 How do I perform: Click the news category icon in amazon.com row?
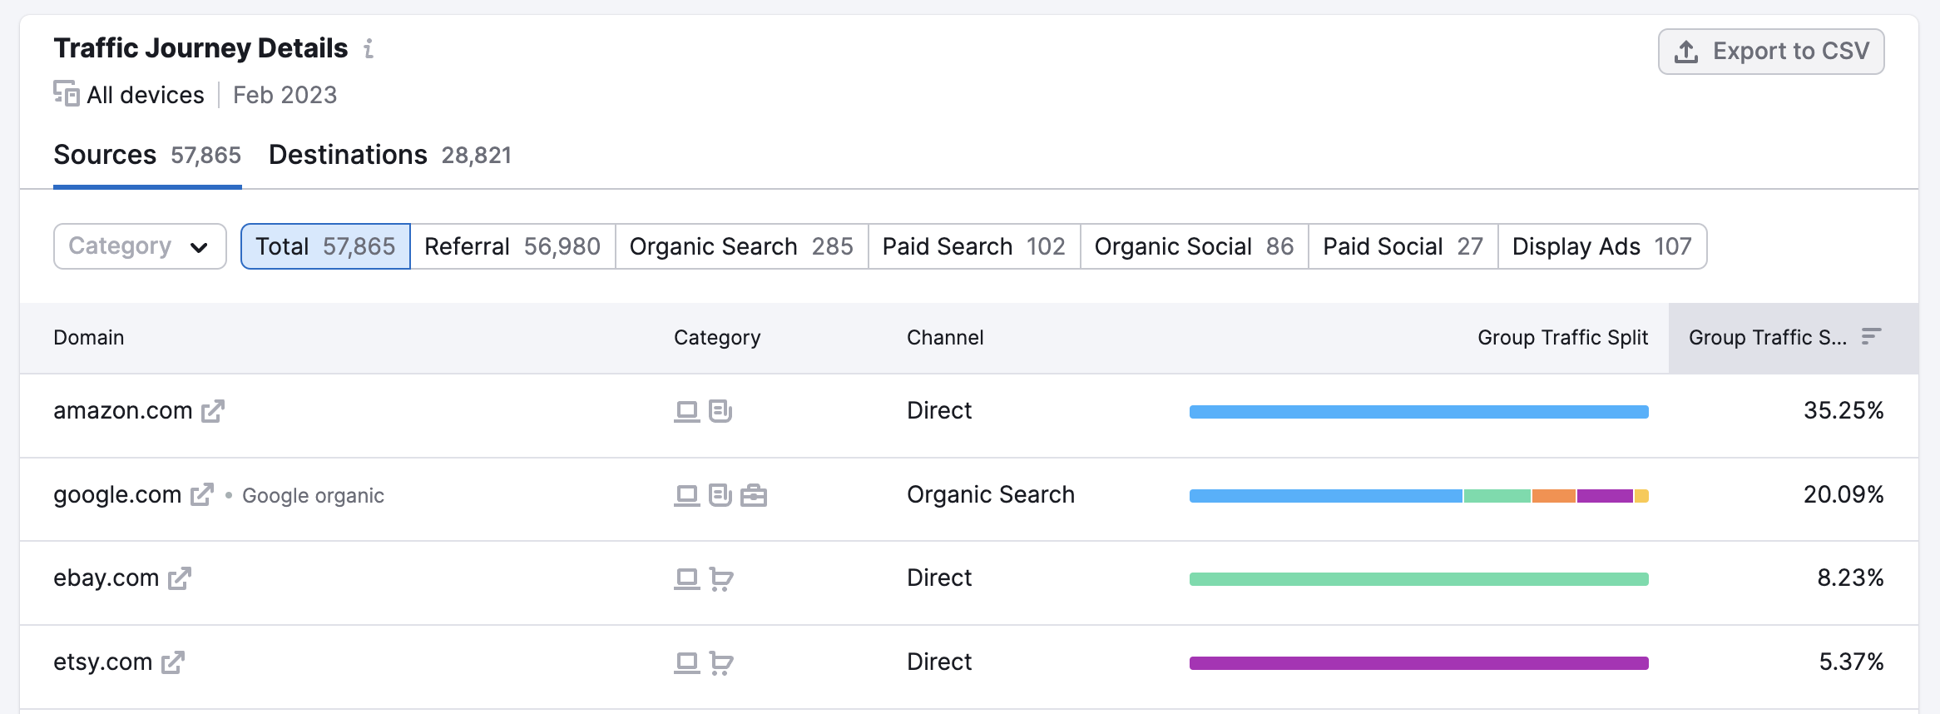[x=720, y=411]
